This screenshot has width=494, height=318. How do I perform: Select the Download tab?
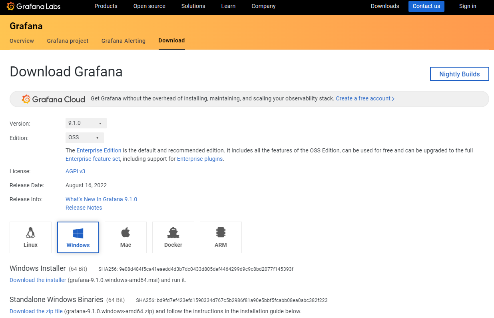[x=171, y=41]
